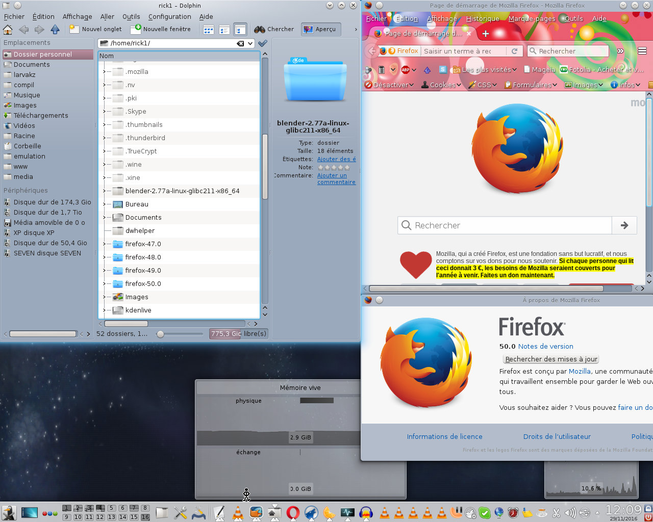Expand the .thunderbird folder tree node
653x522 pixels.
pos(104,138)
